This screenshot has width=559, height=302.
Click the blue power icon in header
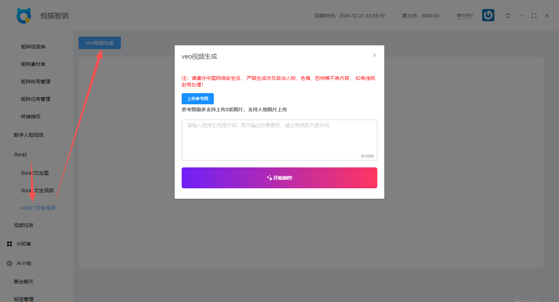pos(488,15)
